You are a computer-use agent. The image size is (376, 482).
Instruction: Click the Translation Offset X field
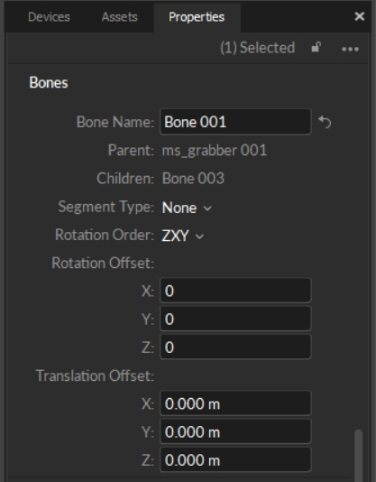[x=235, y=403]
